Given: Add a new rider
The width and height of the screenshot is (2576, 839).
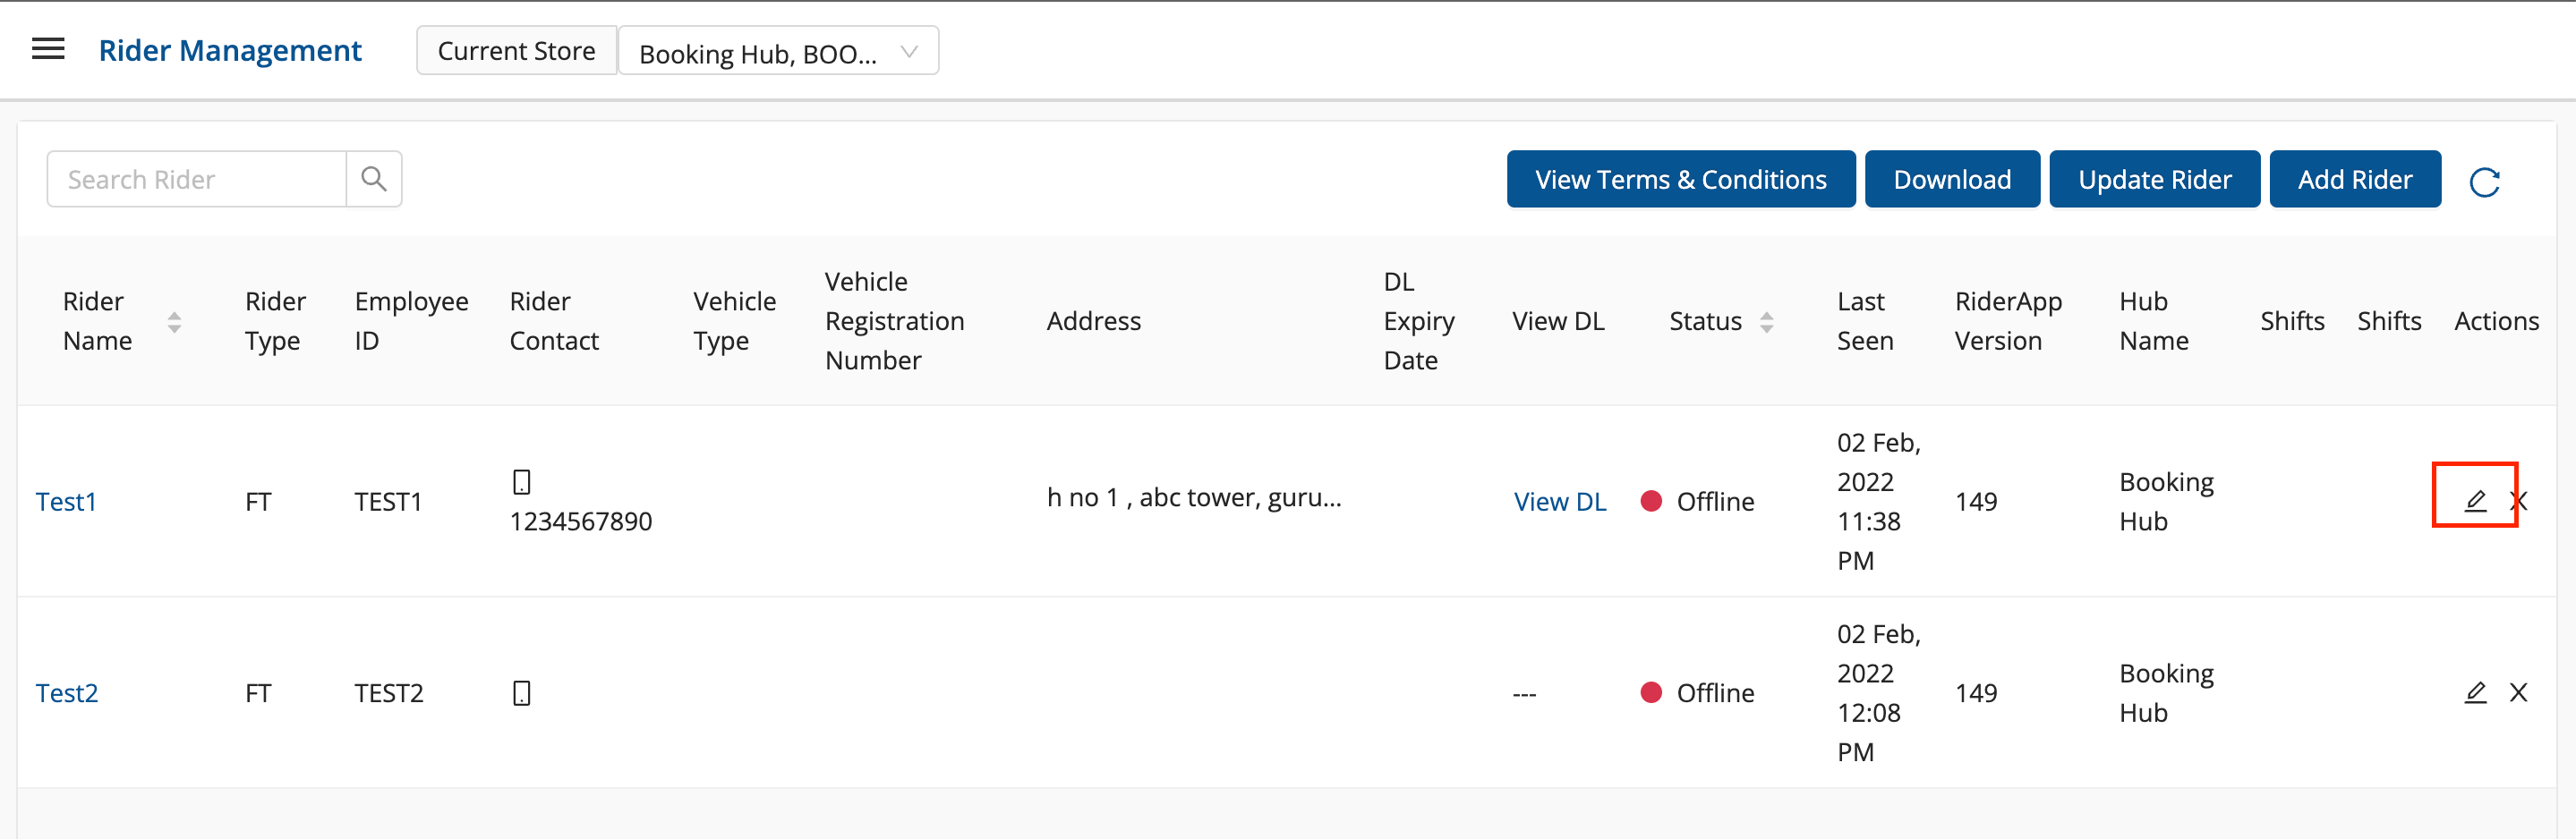Looking at the screenshot, I should [x=2354, y=180].
